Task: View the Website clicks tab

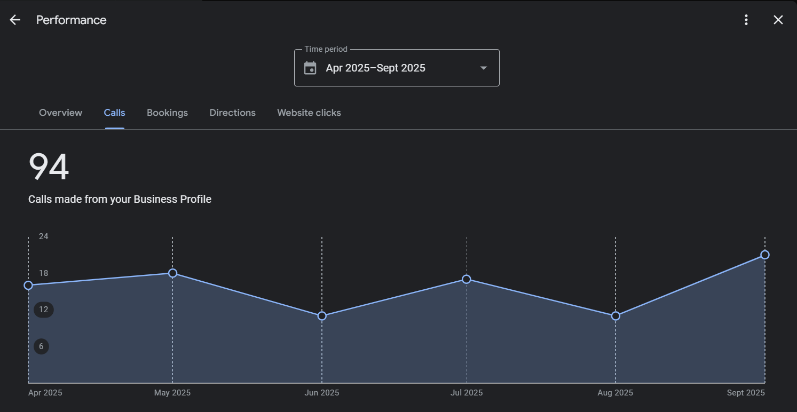Action: [309, 113]
